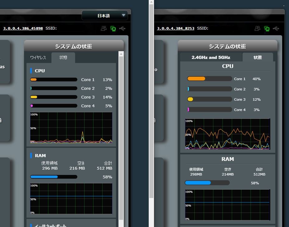
Task: Click the guest network users icon in left panel
Action: (104, 28)
